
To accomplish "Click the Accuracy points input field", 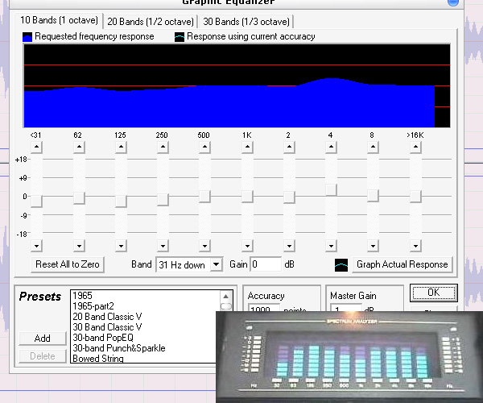I will pyautogui.click(x=264, y=308).
